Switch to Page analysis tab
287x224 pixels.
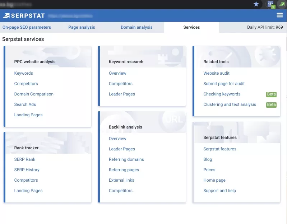pos(82,27)
